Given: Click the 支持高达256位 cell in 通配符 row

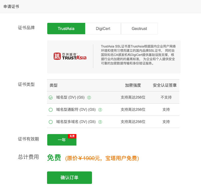Looking at the screenshot, I should [133, 109].
